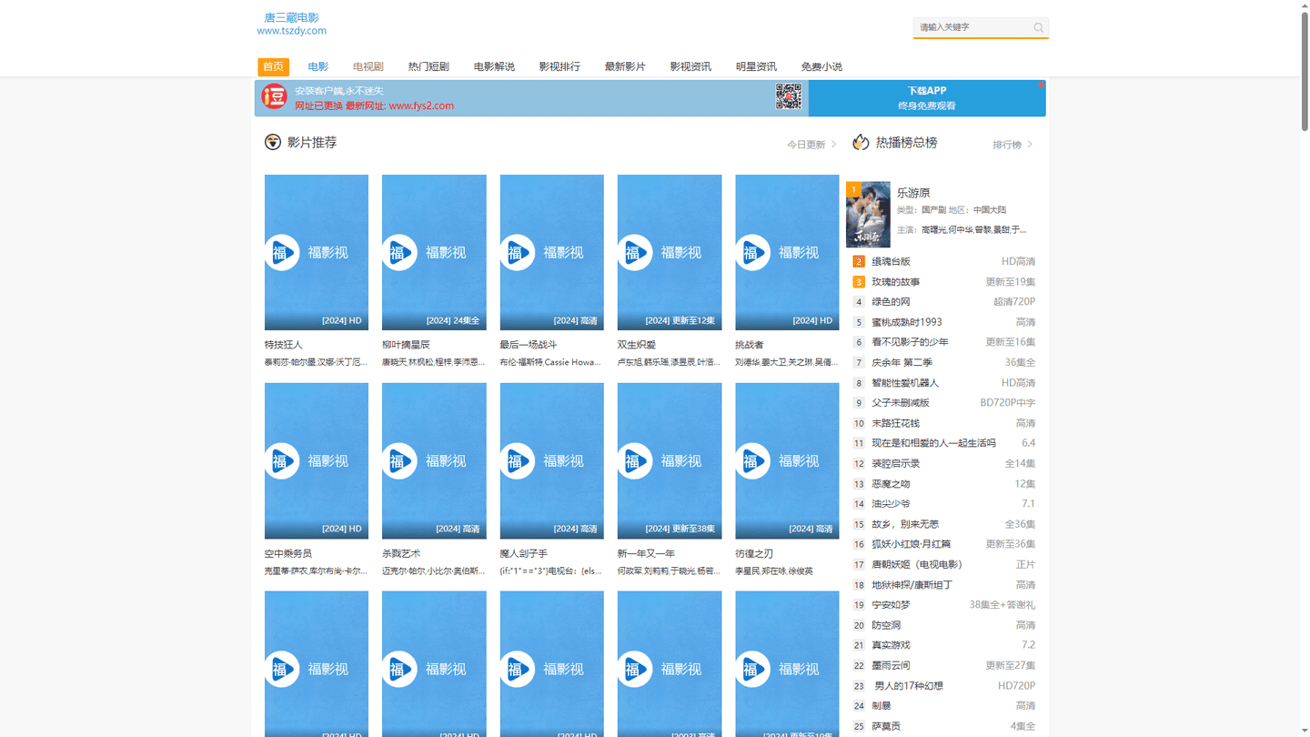The image size is (1310, 737).
Task: Open the 热门短剧 menu item
Action: click(x=428, y=66)
